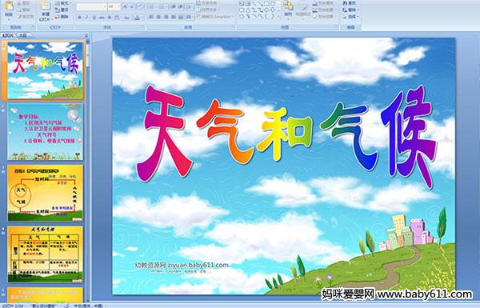Open the Bullets dropdown

click(153, 6)
